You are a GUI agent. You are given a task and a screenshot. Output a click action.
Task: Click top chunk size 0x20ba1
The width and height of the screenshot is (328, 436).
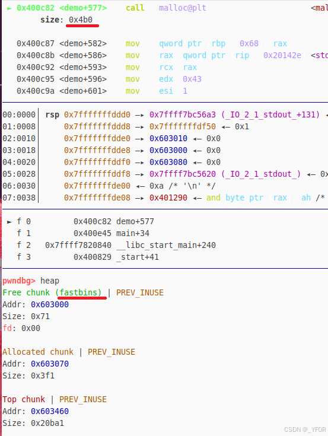pyautogui.click(x=47, y=423)
